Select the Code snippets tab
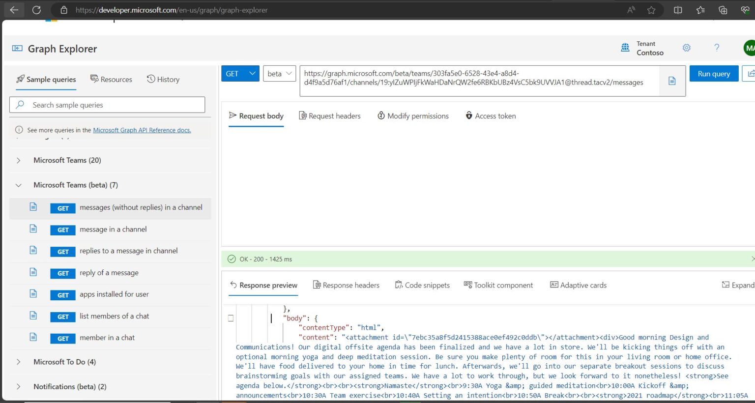Image resolution: width=755 pixels, height=403 pixels. 422,285
